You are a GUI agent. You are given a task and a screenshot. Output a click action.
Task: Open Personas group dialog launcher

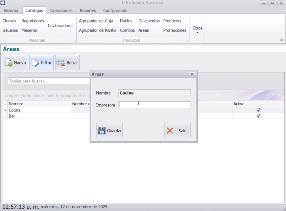click(x=75, y=41)
